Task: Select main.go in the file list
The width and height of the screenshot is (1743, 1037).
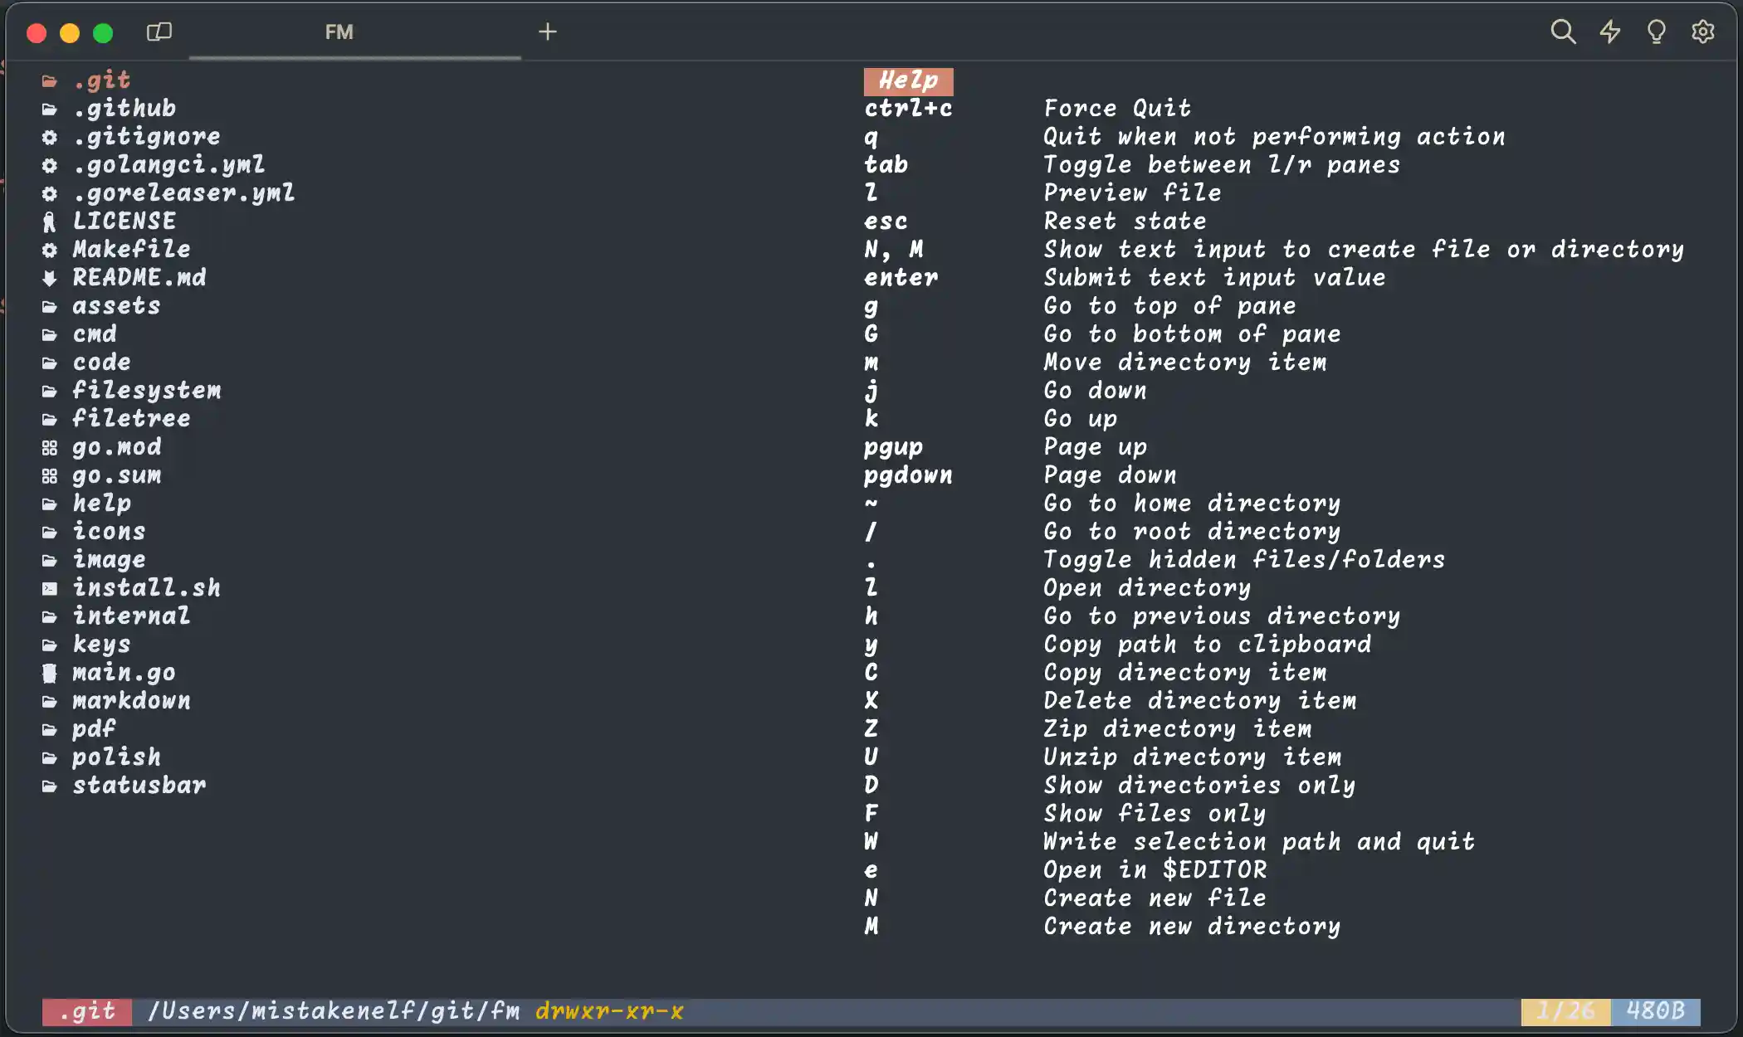Action: pyautogui.click(x=124, y=673)
